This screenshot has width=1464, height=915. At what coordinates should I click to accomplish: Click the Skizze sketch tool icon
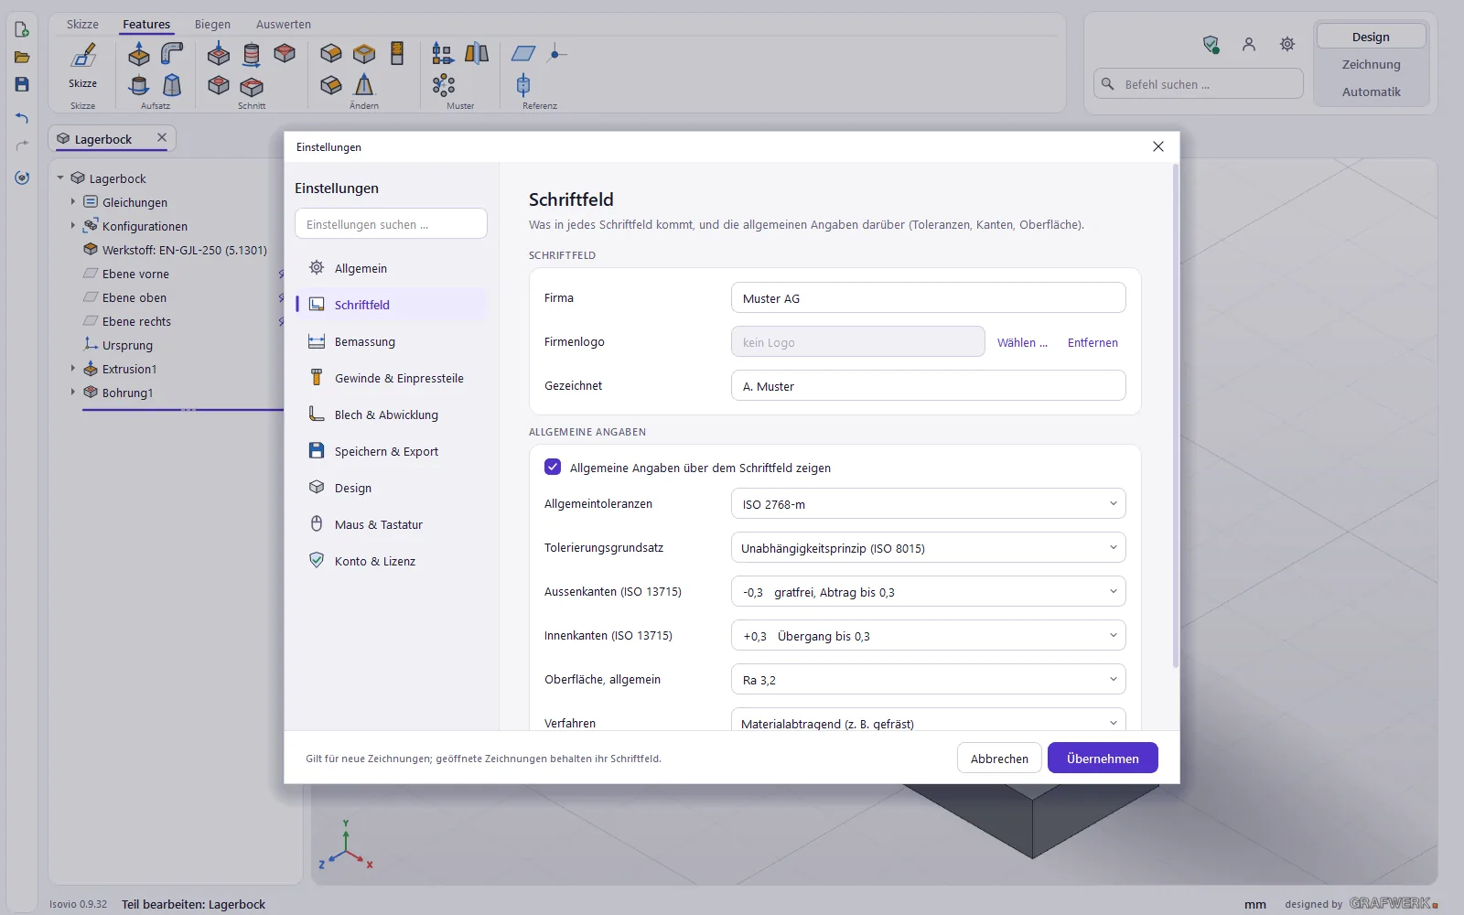[x=83, y=56]
